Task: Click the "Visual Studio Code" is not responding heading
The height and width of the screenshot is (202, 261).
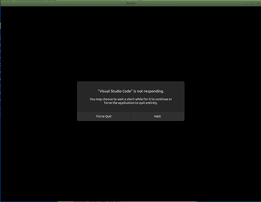Action: (131, 91)
